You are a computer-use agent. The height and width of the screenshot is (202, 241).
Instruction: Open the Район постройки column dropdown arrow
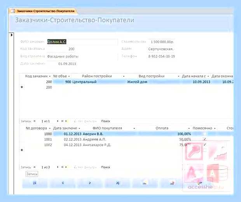click(124, 76)
